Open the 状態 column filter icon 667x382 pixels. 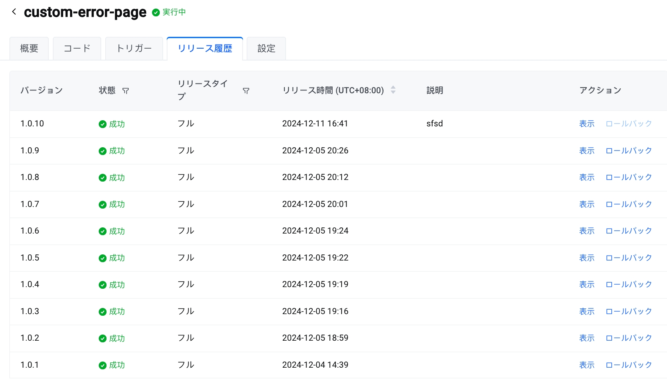pyautogui.click(x=126, y=91)
